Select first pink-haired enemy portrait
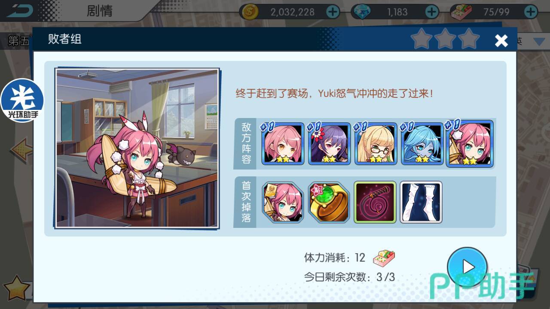The width and height of the screenshot is (550, 309). [283, 144]
